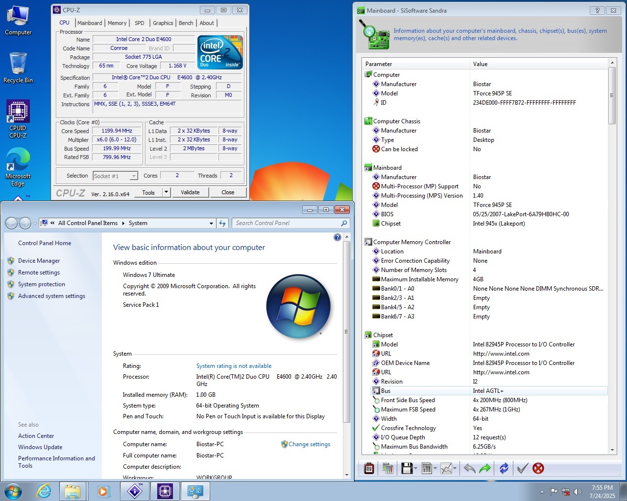Screen dimensions: 627x501
Task: Click the green forward arrow in Sandra
Action: tap(485, 468)
